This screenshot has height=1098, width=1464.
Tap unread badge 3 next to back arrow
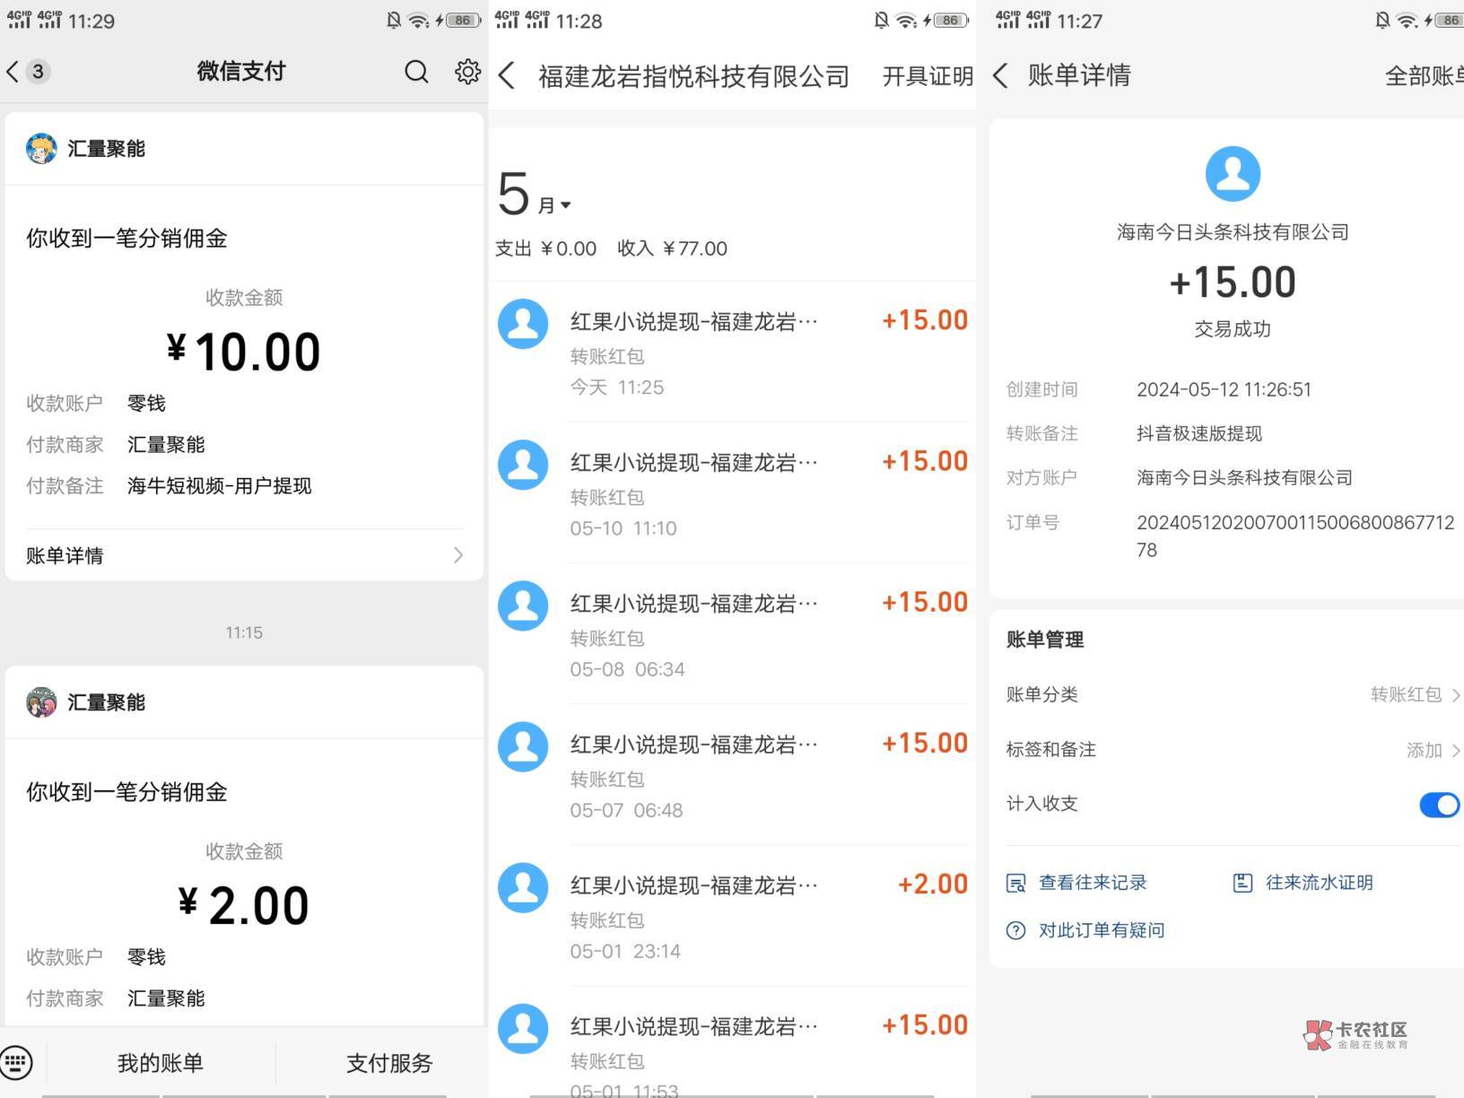click(38, 72)
